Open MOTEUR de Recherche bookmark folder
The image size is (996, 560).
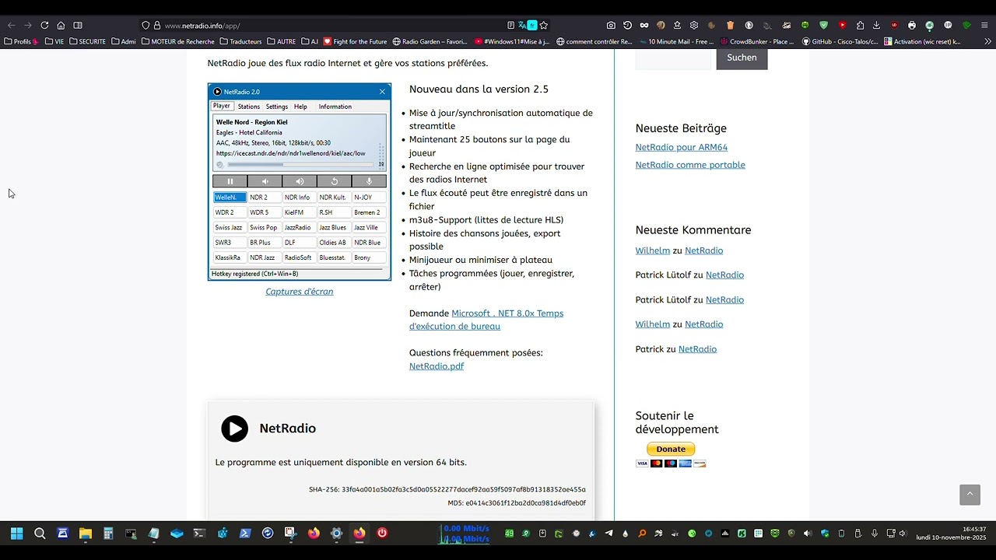pos(177,41)
